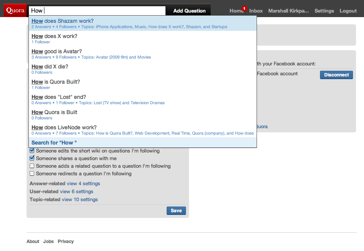Expand Answer-related view 4 settings
The image size is (364, 251).
(84, 184)
